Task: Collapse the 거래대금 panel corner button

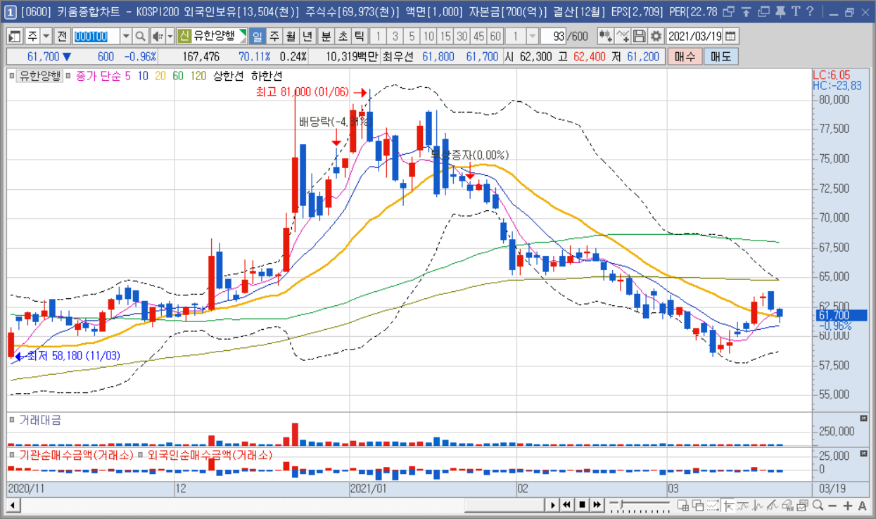Action: pyautogui.click(x=863, y=418)
